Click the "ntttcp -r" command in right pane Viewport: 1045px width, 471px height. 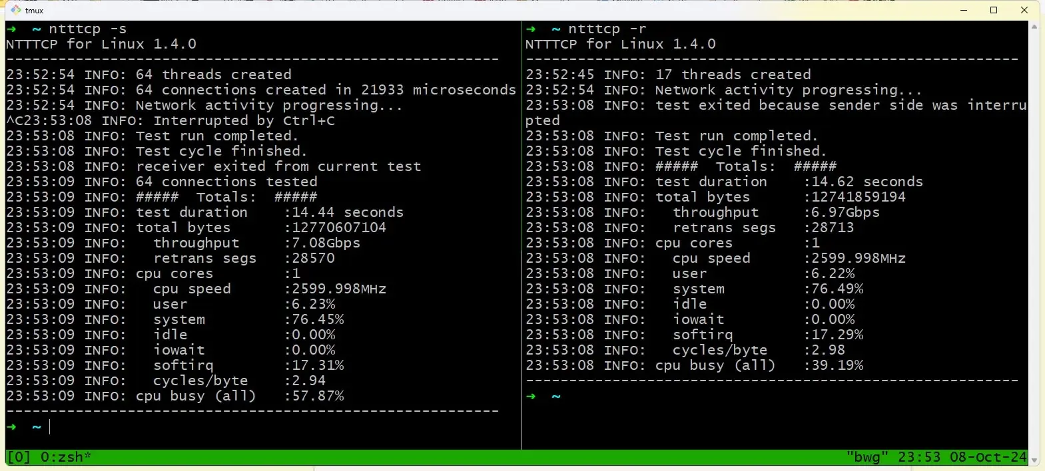coord(607,29)
